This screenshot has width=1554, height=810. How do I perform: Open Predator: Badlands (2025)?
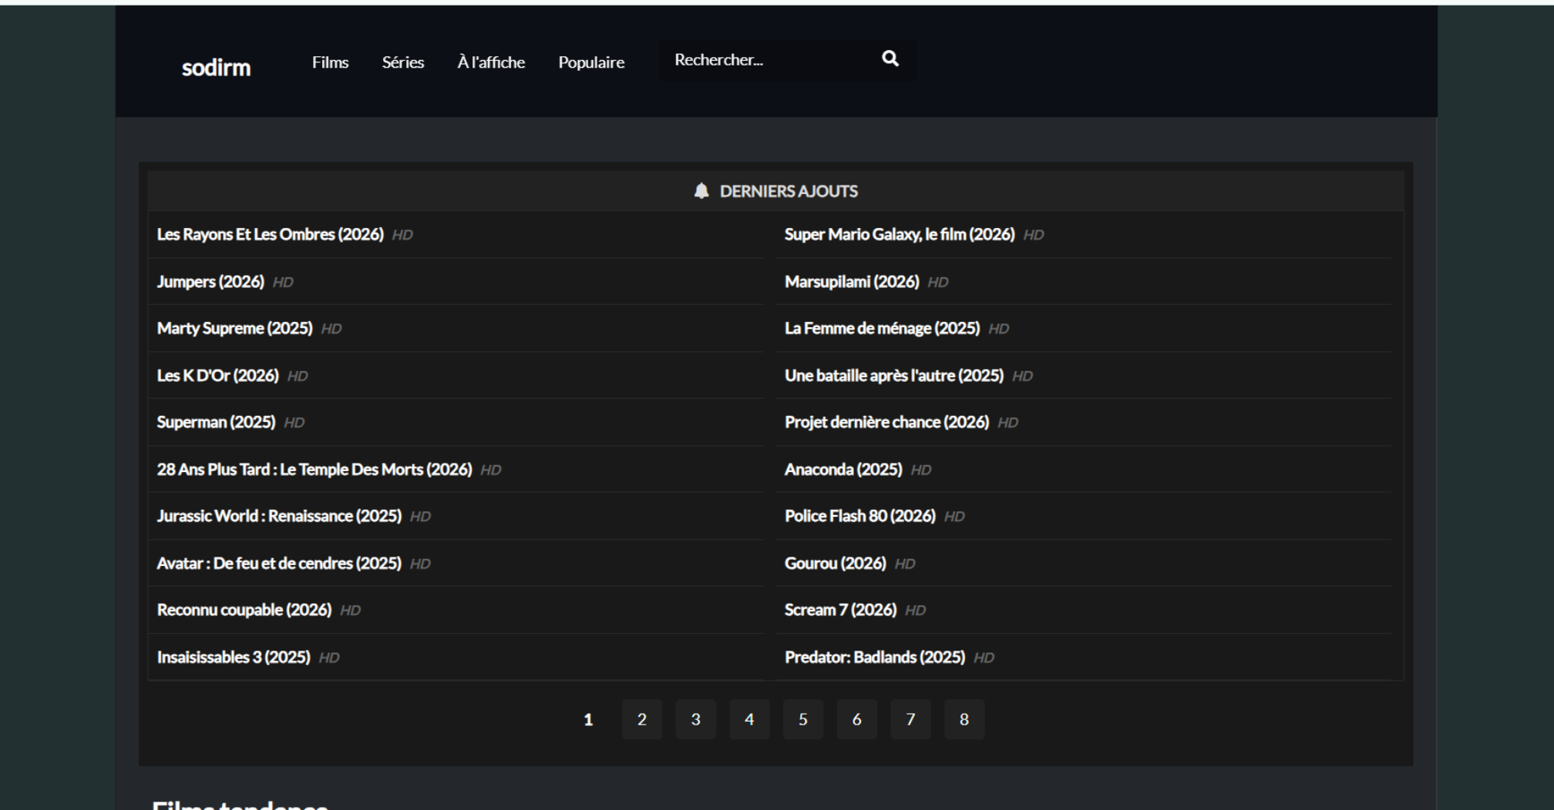tap(874, 658)
